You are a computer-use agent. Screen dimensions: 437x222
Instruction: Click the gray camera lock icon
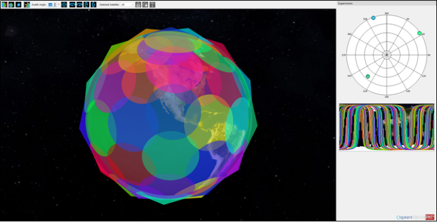pos(145,5)
